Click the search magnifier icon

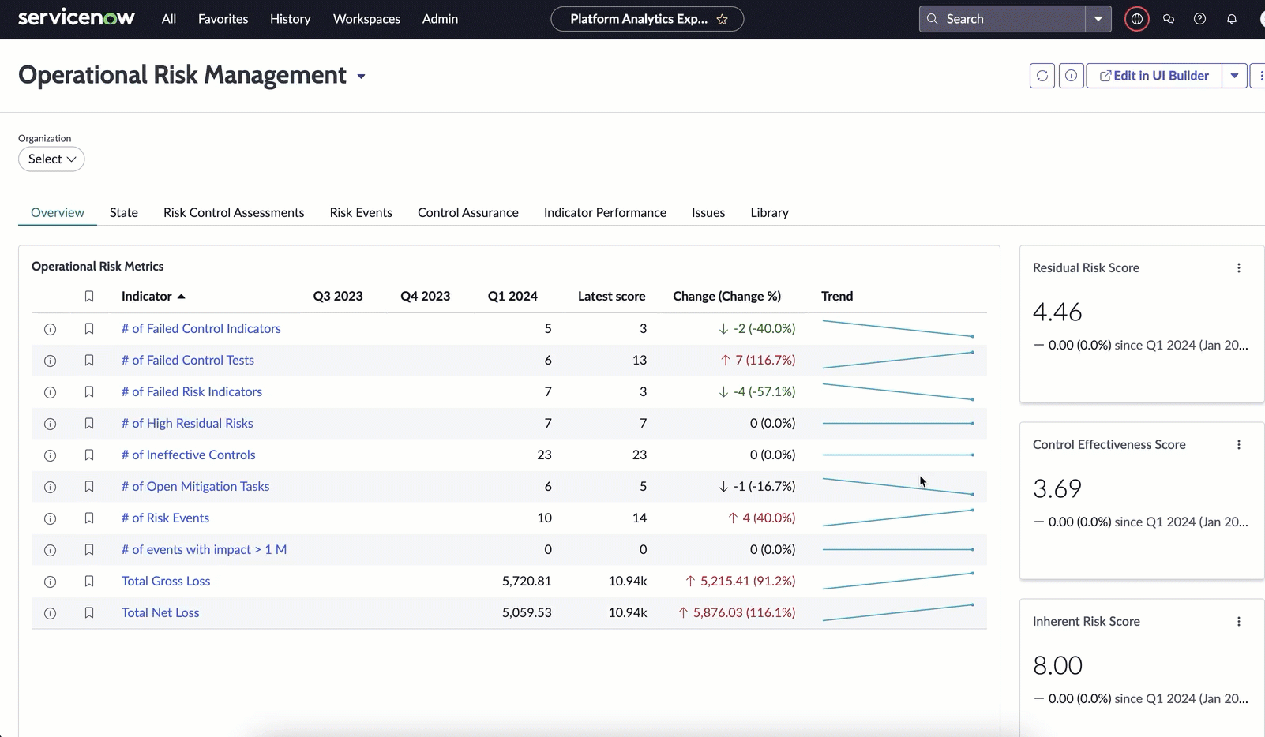tap(933, 19)
